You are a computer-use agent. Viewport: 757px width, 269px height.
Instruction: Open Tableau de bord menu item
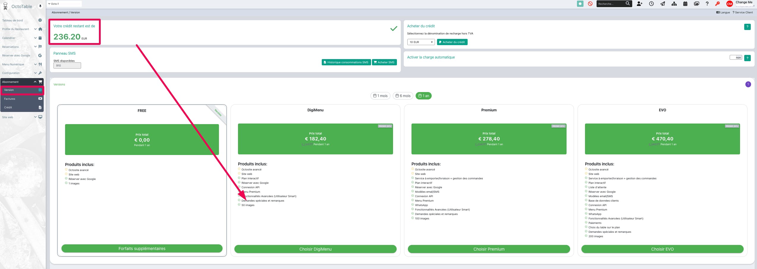12,20
